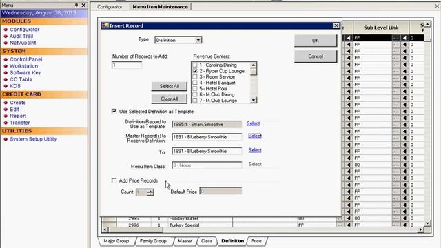Click Cancel in Insert Record dialog
This screenshot has width=441, height=248.
click(316, 56)
